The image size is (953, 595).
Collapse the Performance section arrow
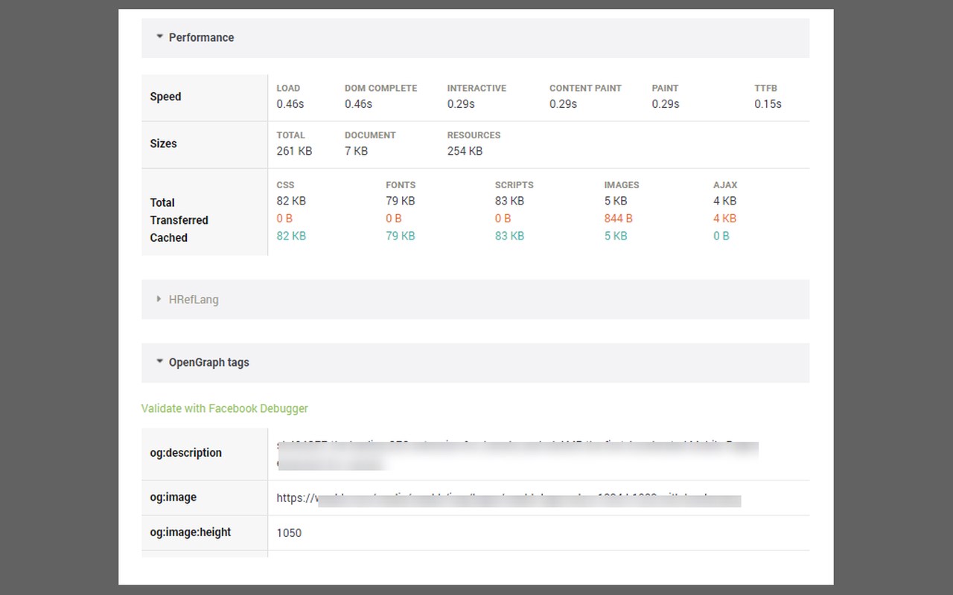(159, 36)
